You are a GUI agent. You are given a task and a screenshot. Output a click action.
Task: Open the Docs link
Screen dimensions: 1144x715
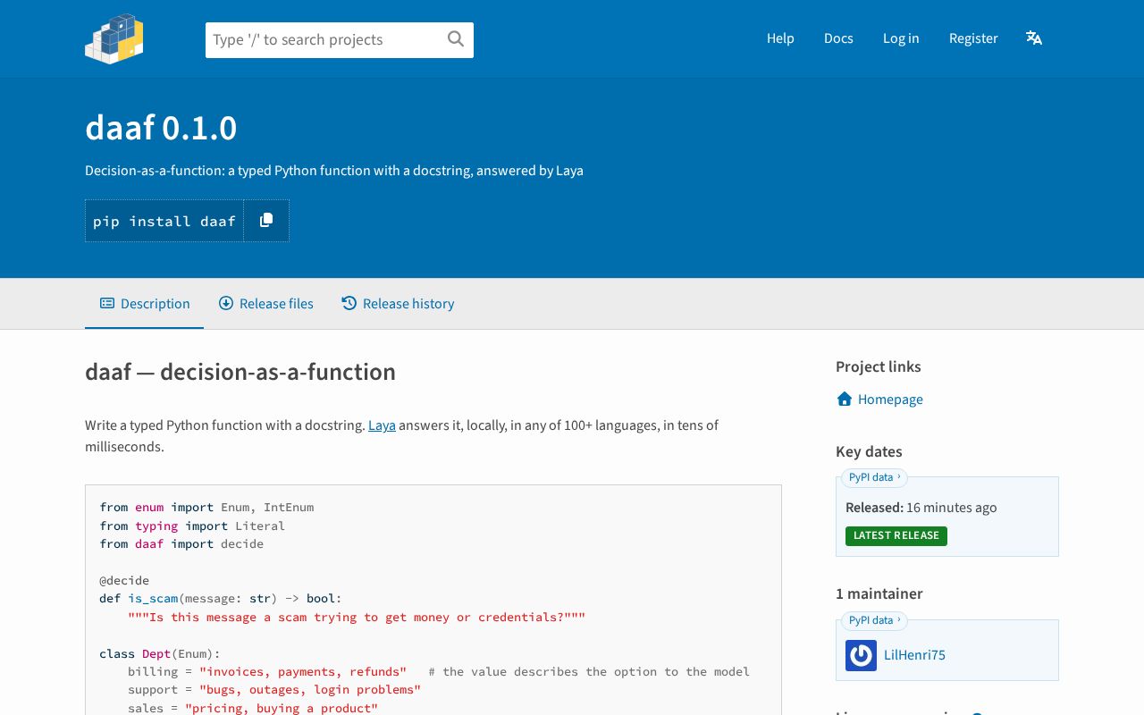coord(838,38)
